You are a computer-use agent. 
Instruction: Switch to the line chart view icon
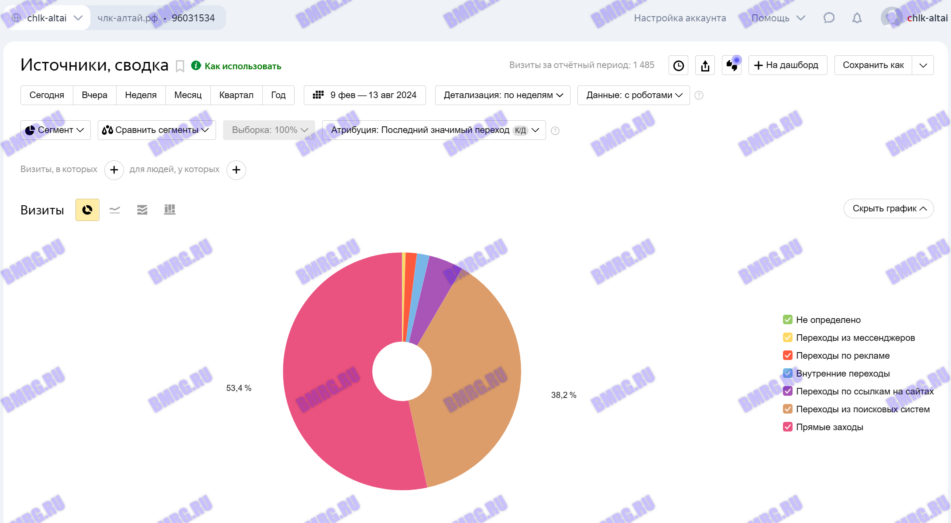tap(115, 210)
